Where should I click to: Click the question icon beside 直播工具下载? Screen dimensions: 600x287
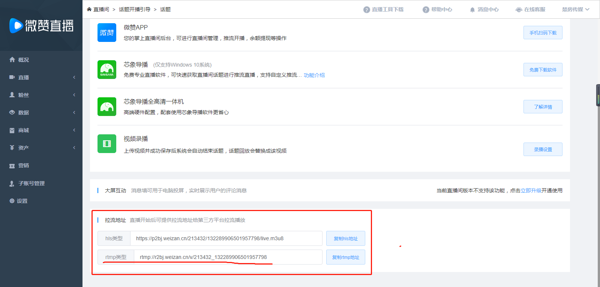click(x=366, y=10)
